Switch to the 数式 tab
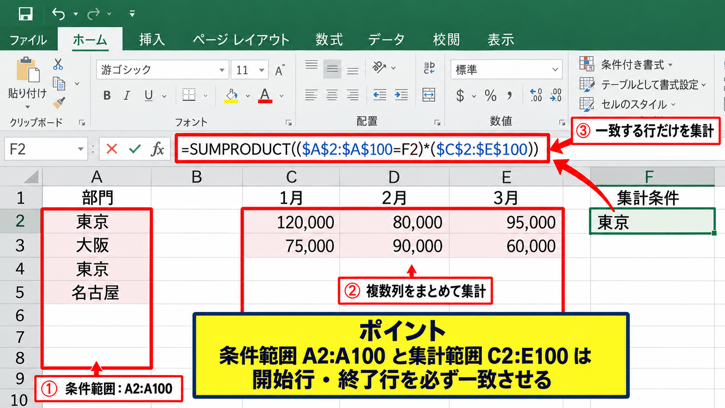Viewport: 725px width, 408px height. pyautogui.click(x=329, y=39)
